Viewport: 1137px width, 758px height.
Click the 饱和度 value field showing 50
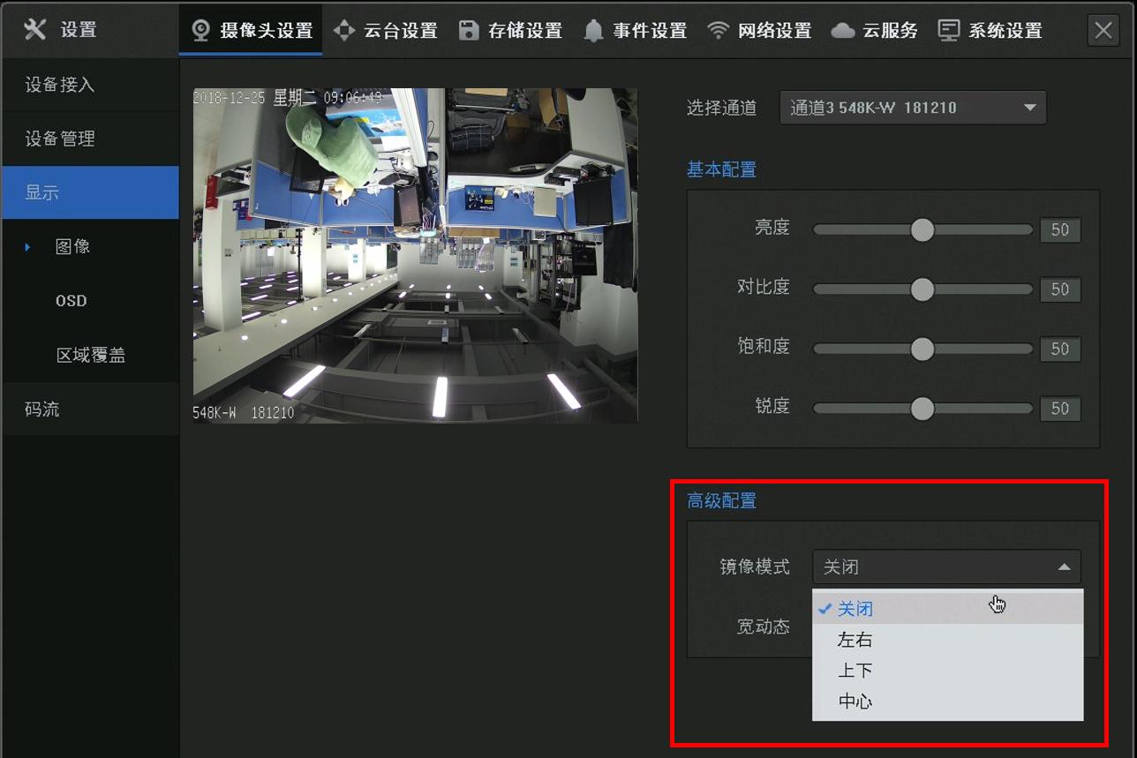coord(1060,349)
